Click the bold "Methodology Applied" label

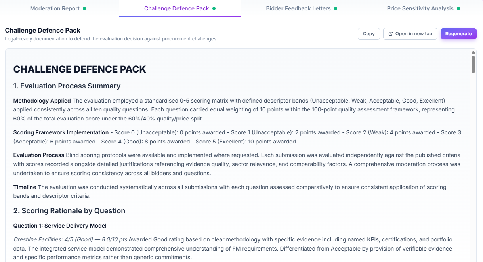click(x=42, y=101)
